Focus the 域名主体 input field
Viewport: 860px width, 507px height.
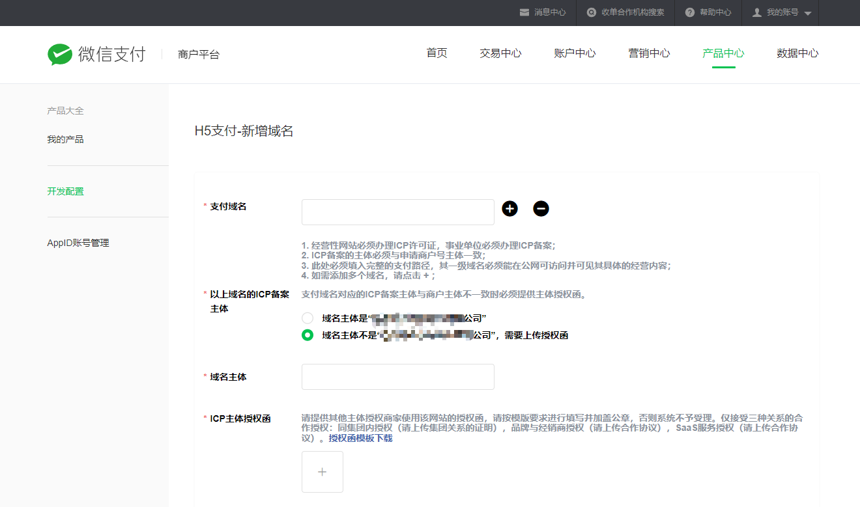(397, 377)
